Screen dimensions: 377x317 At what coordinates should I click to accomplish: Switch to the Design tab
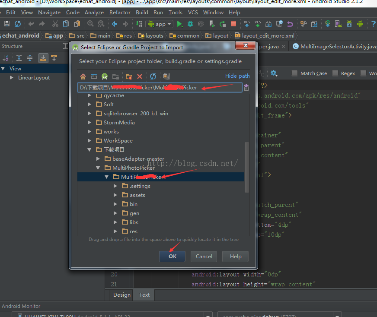pos(122,295)
